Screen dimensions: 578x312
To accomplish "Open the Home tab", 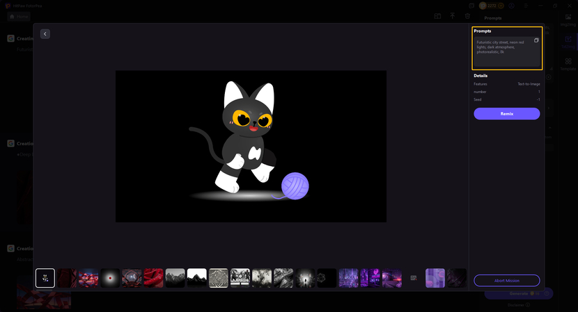I will [19, 16].
